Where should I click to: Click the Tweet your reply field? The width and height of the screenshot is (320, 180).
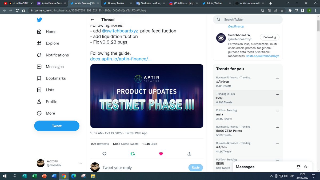144,168
